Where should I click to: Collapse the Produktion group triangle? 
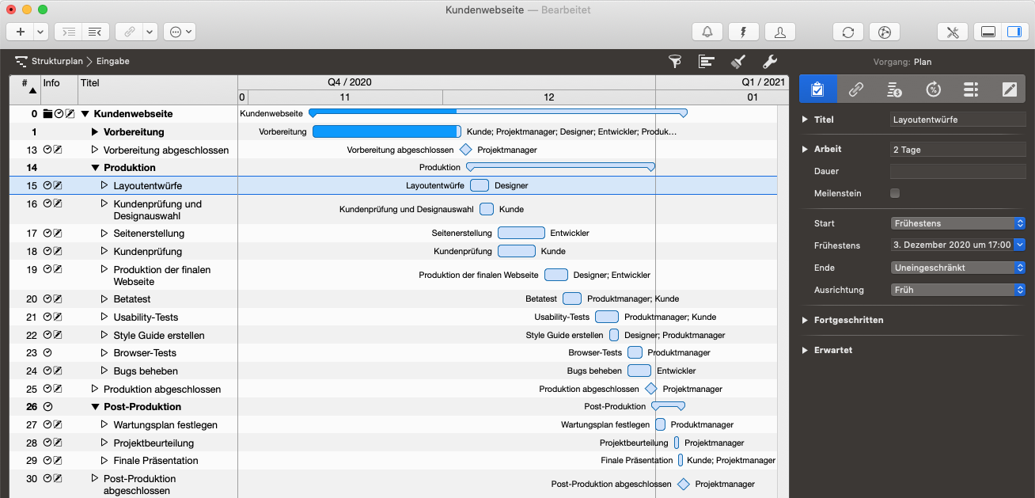point(95,168)
